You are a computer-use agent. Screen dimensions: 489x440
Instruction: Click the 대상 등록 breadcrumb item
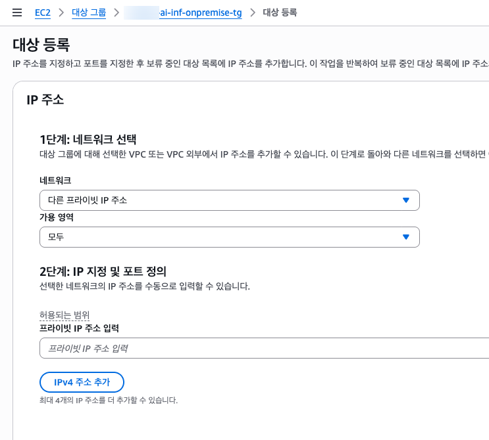(280, 12)
